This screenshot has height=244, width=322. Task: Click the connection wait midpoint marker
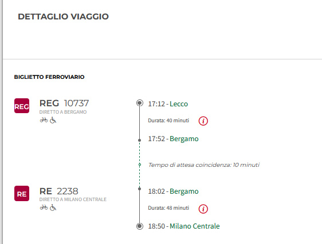140,165
